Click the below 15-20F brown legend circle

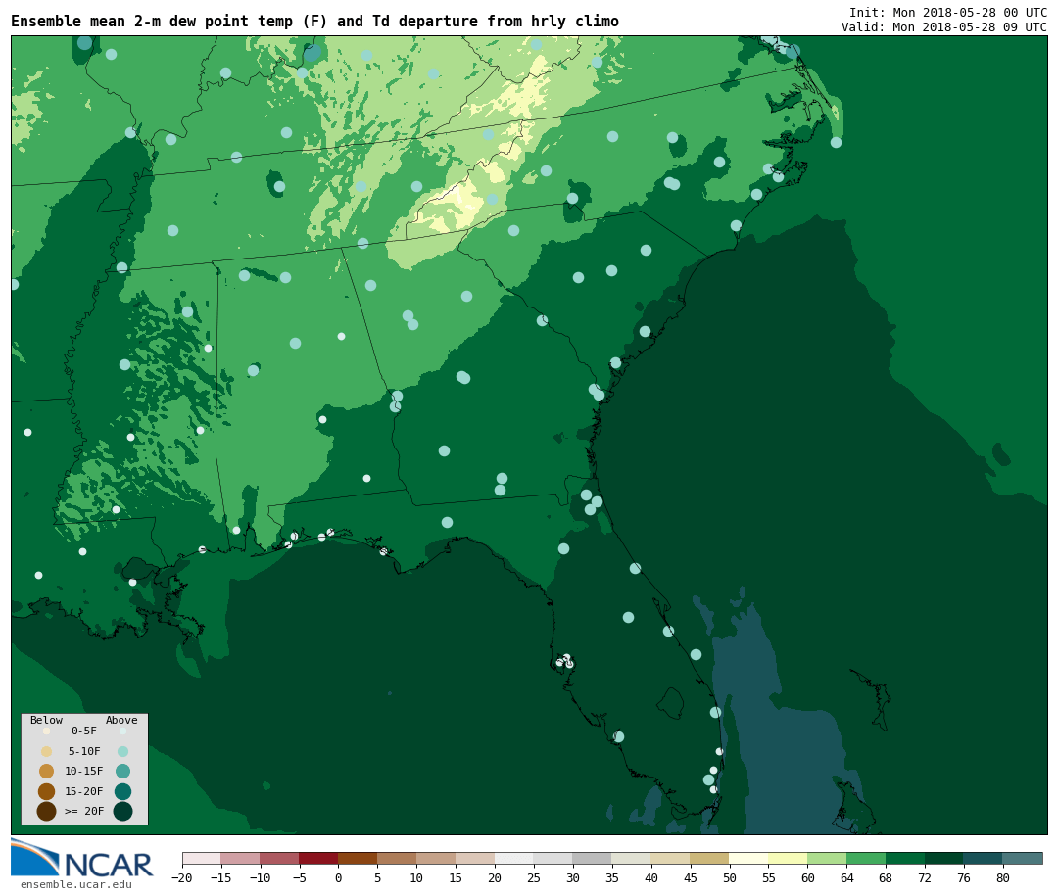tap(47, 791)
